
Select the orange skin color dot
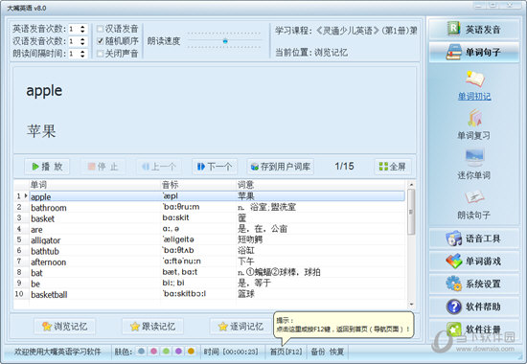tap(191, 352)
